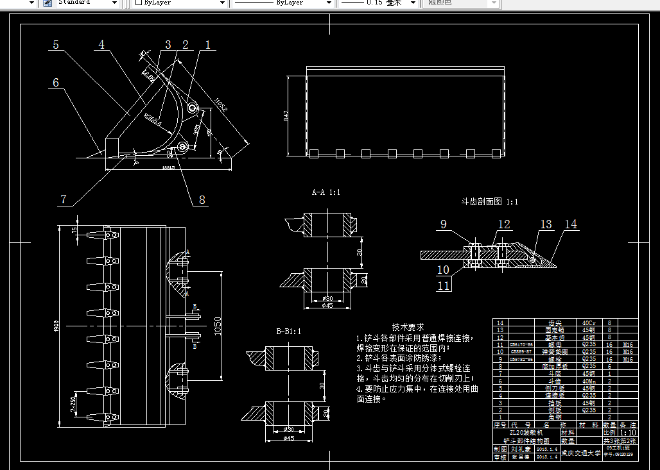Click the ø45 dimension in section B-B
660x470 pixels.
click(x=289, y=438)
